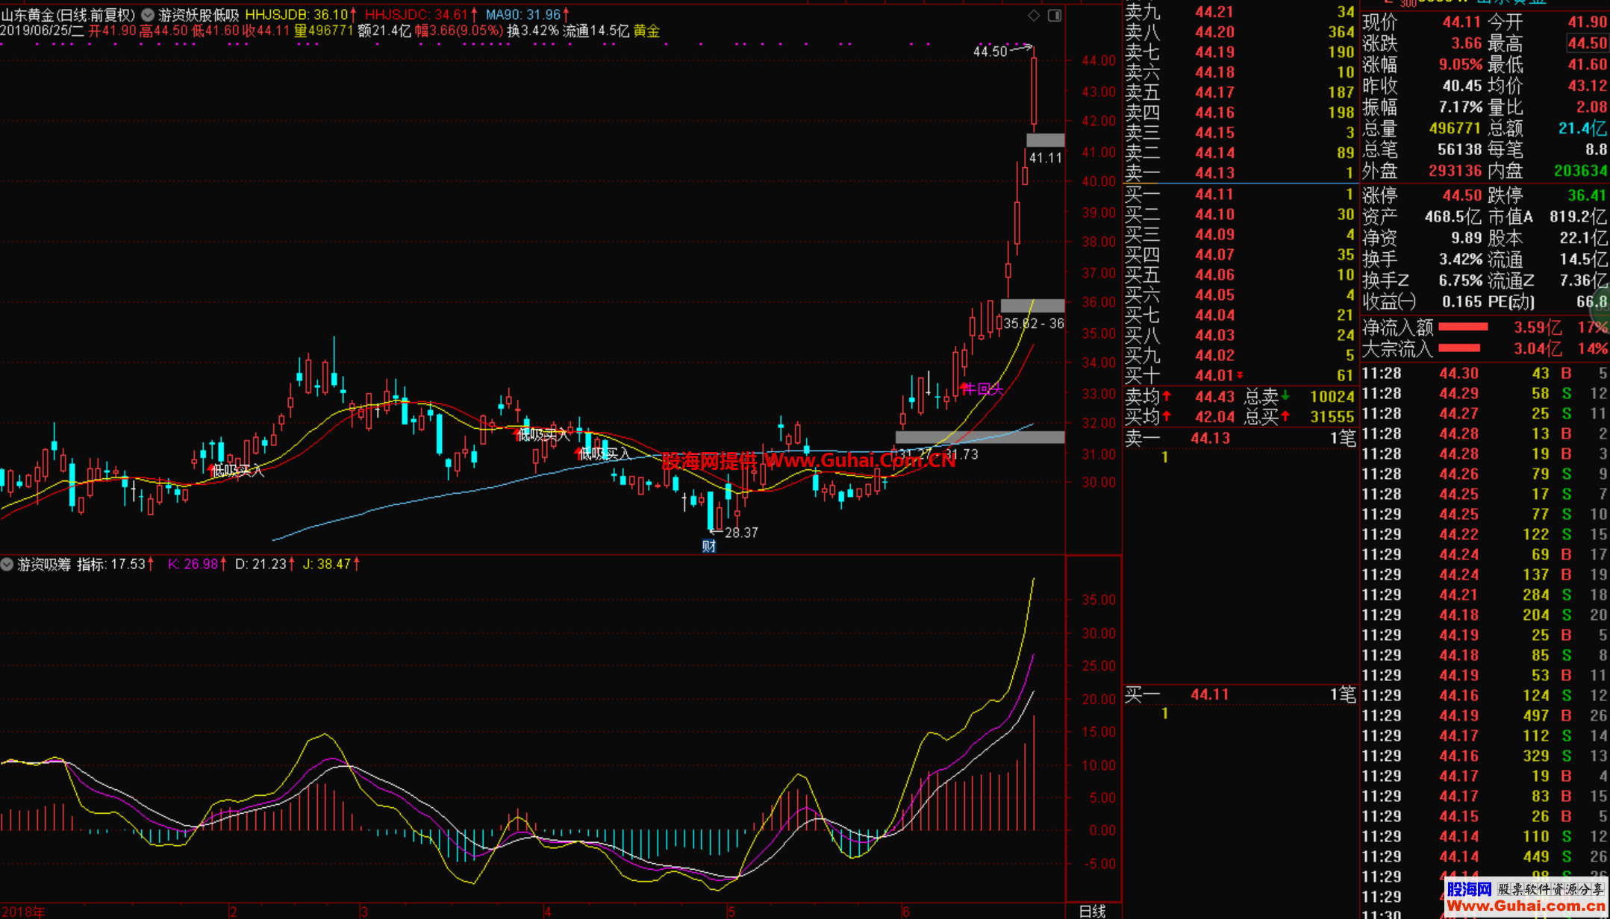Select the 卖八 44.20 order row
Viewport: 1610px width, 919px height.
tap(1239, 31)
